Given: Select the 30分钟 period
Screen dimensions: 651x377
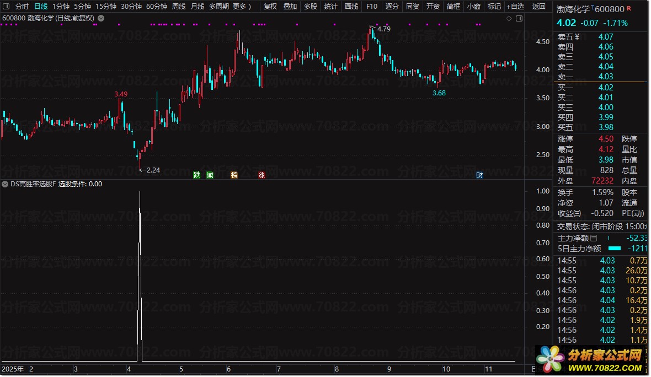Looking at the screenshot, I should [x=131, y=6].
